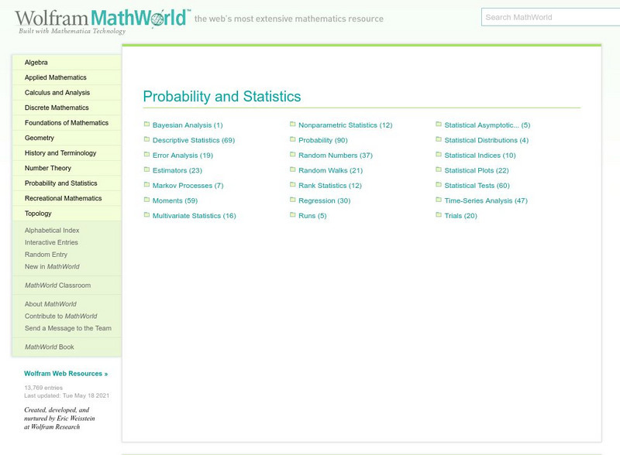Click the folder icon beside Error Analysis
The width and height of the screenshot is (620, 455).
[146, 155]
